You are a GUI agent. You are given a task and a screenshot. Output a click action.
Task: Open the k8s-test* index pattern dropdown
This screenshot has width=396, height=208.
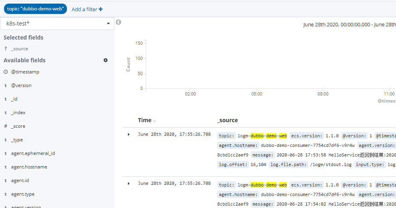[57, 24]
